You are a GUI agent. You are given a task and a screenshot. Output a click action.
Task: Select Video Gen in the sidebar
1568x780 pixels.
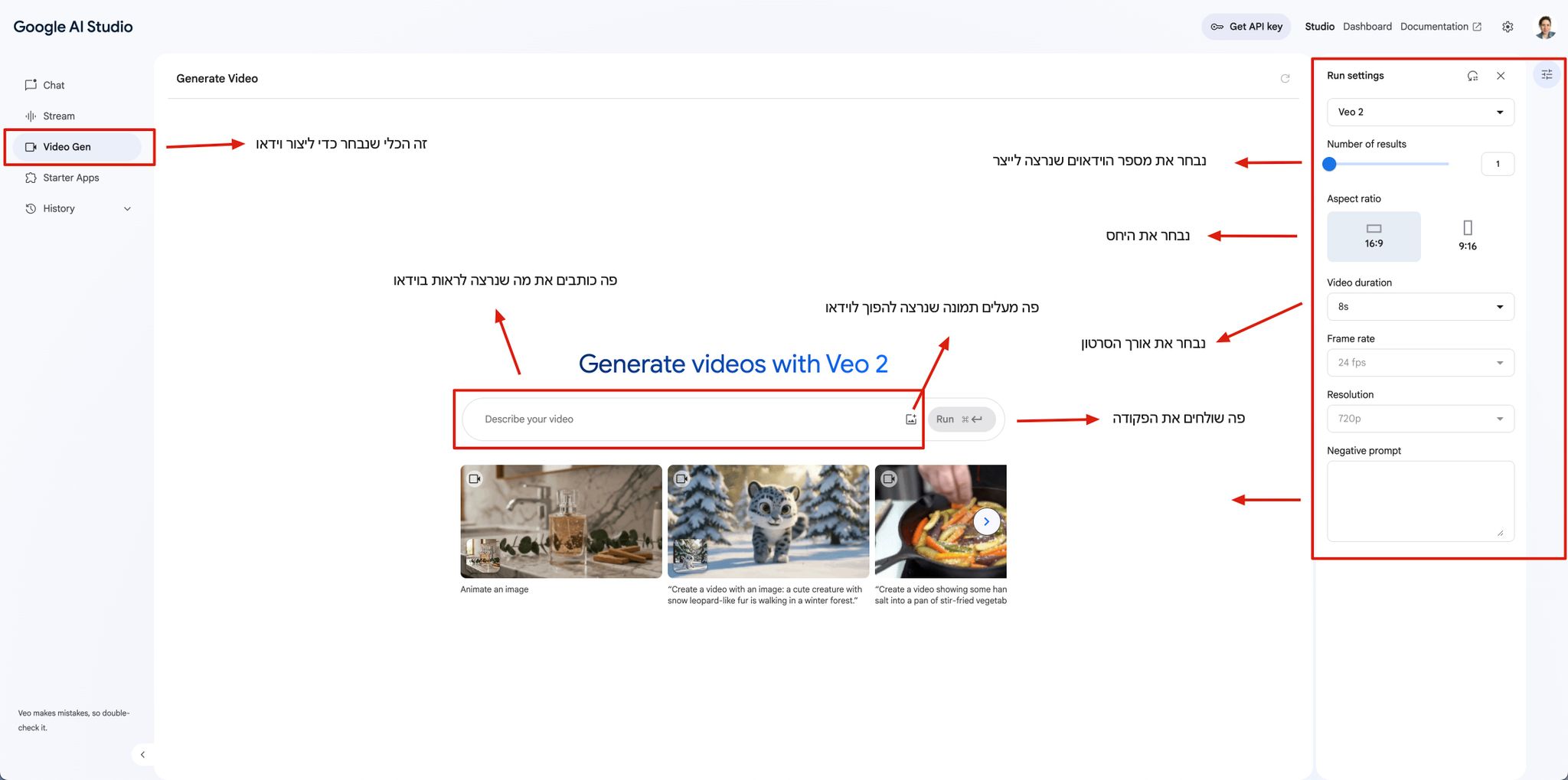[77, 147]
